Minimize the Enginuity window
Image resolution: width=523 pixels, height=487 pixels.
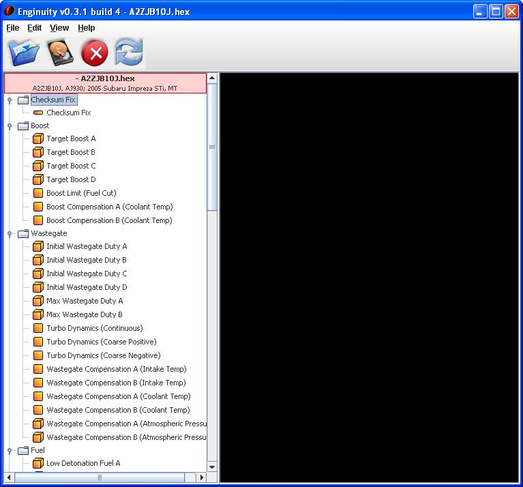[x=480, y=12]
